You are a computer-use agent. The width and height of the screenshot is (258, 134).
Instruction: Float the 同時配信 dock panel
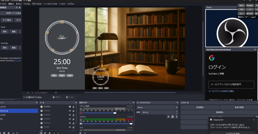tap(17, 7)
